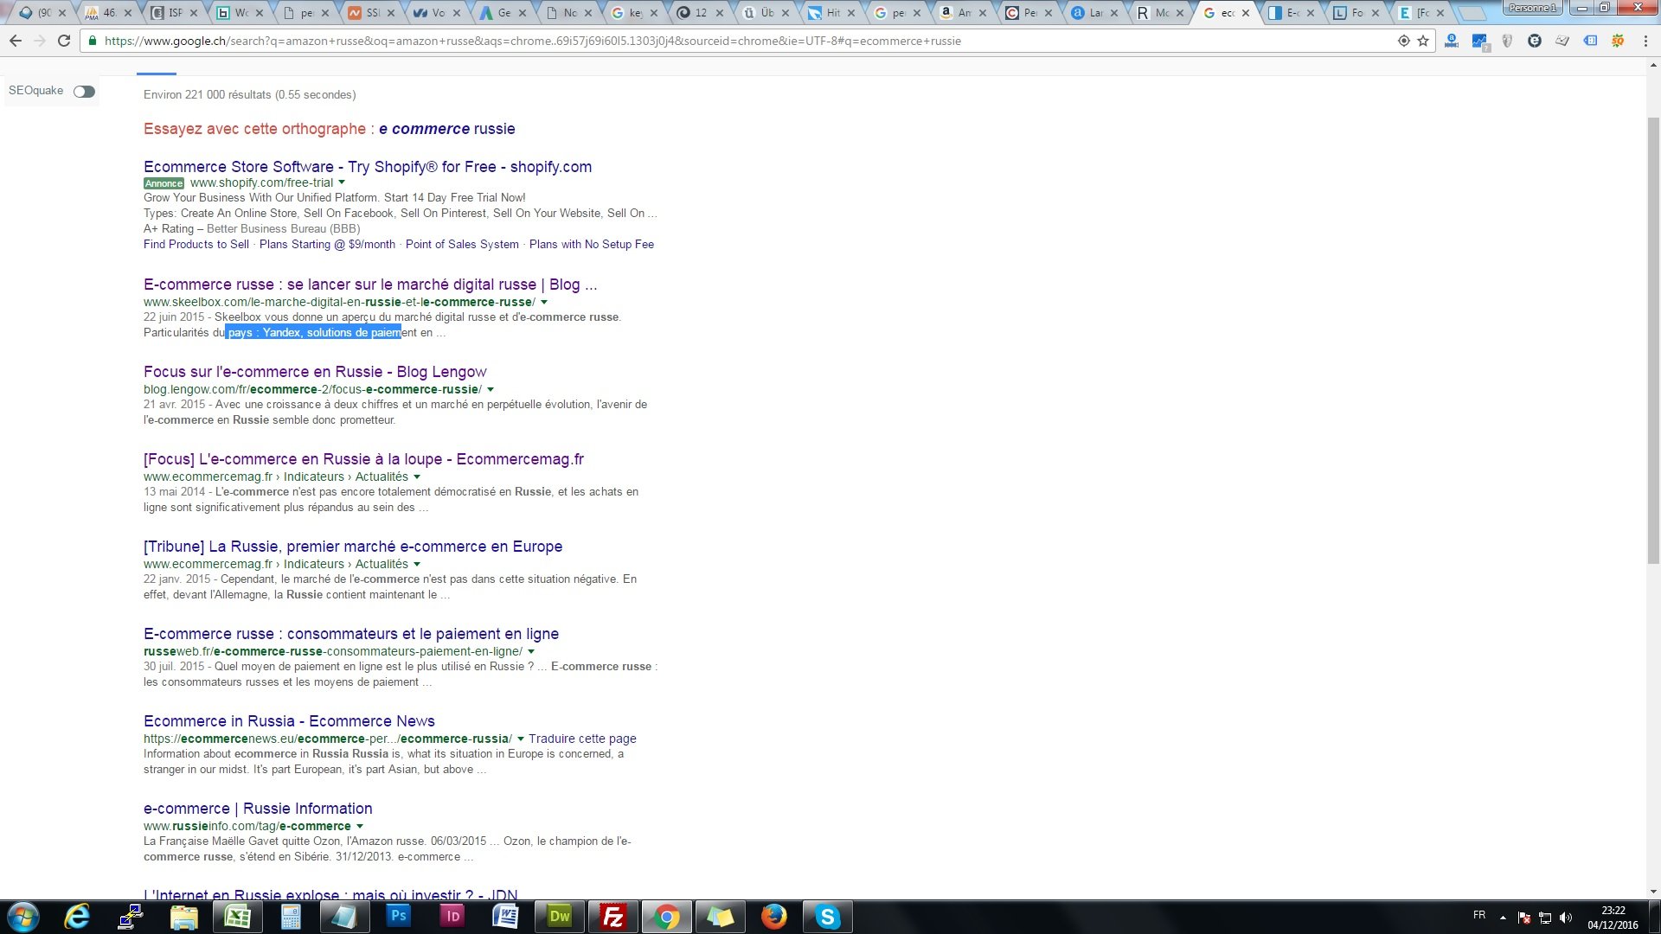The width and height of the screenshot is (1661, 934).
Task: Launch Internet Explorer from the taskbar
Action: pyautogui.click(x=78, y=917)
